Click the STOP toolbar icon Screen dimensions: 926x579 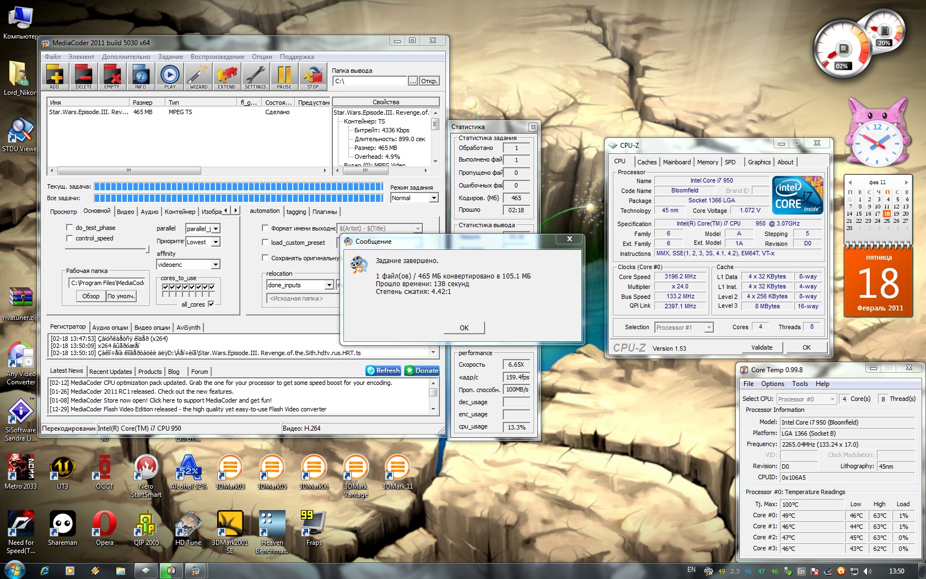(313, 77)
